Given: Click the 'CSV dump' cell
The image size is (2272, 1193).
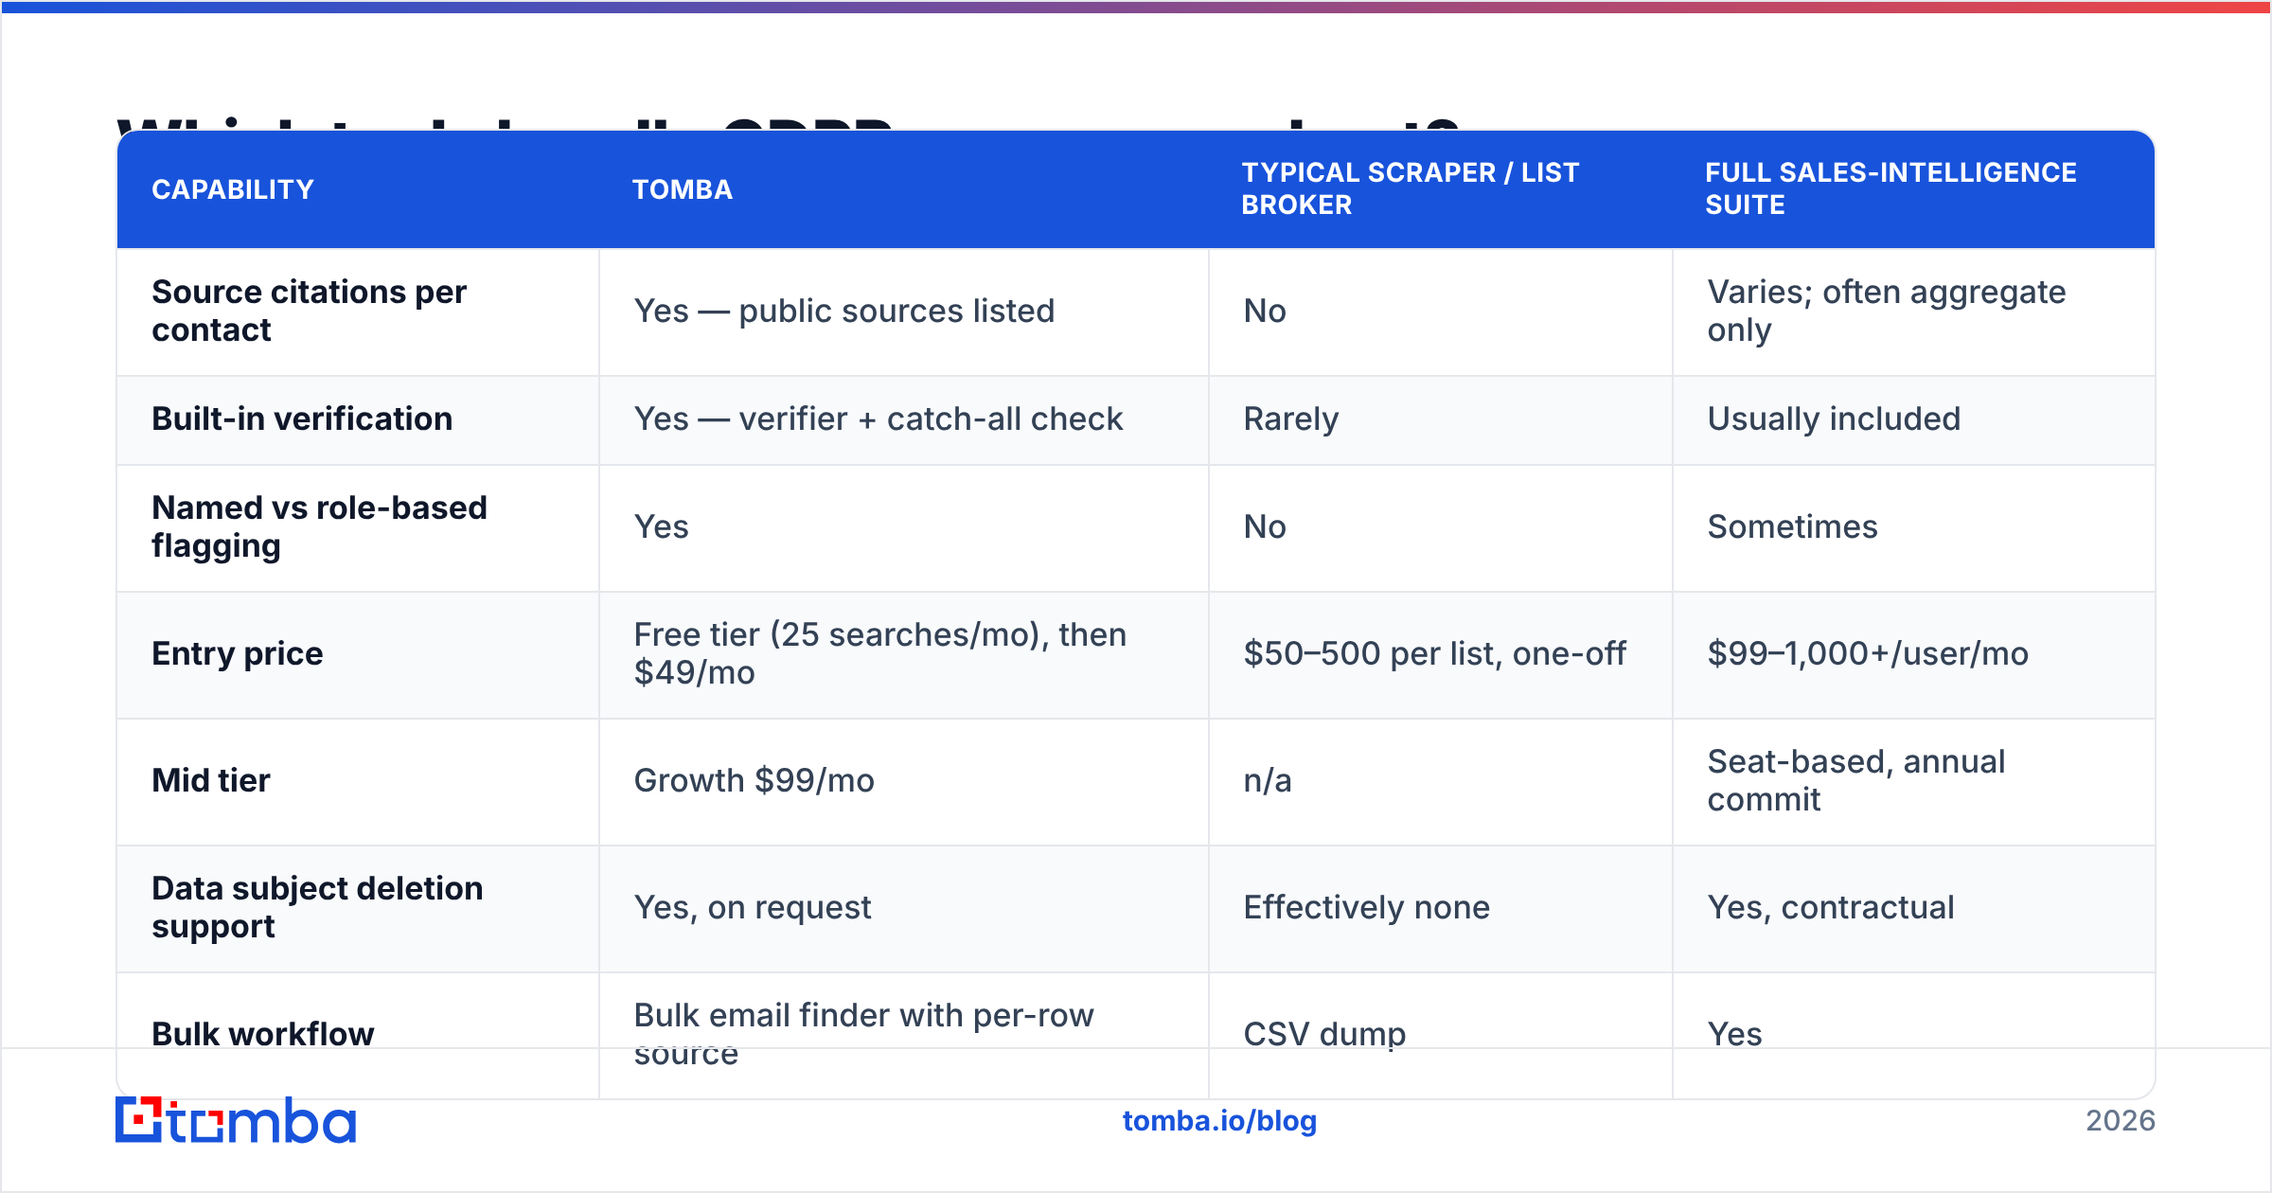Looking at the screenshot, I should pyautogui.click(x=1324, y=1034).
